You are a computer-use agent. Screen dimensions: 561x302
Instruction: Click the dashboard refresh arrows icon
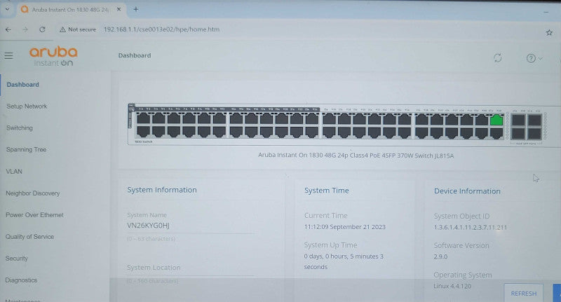(498, 58)
